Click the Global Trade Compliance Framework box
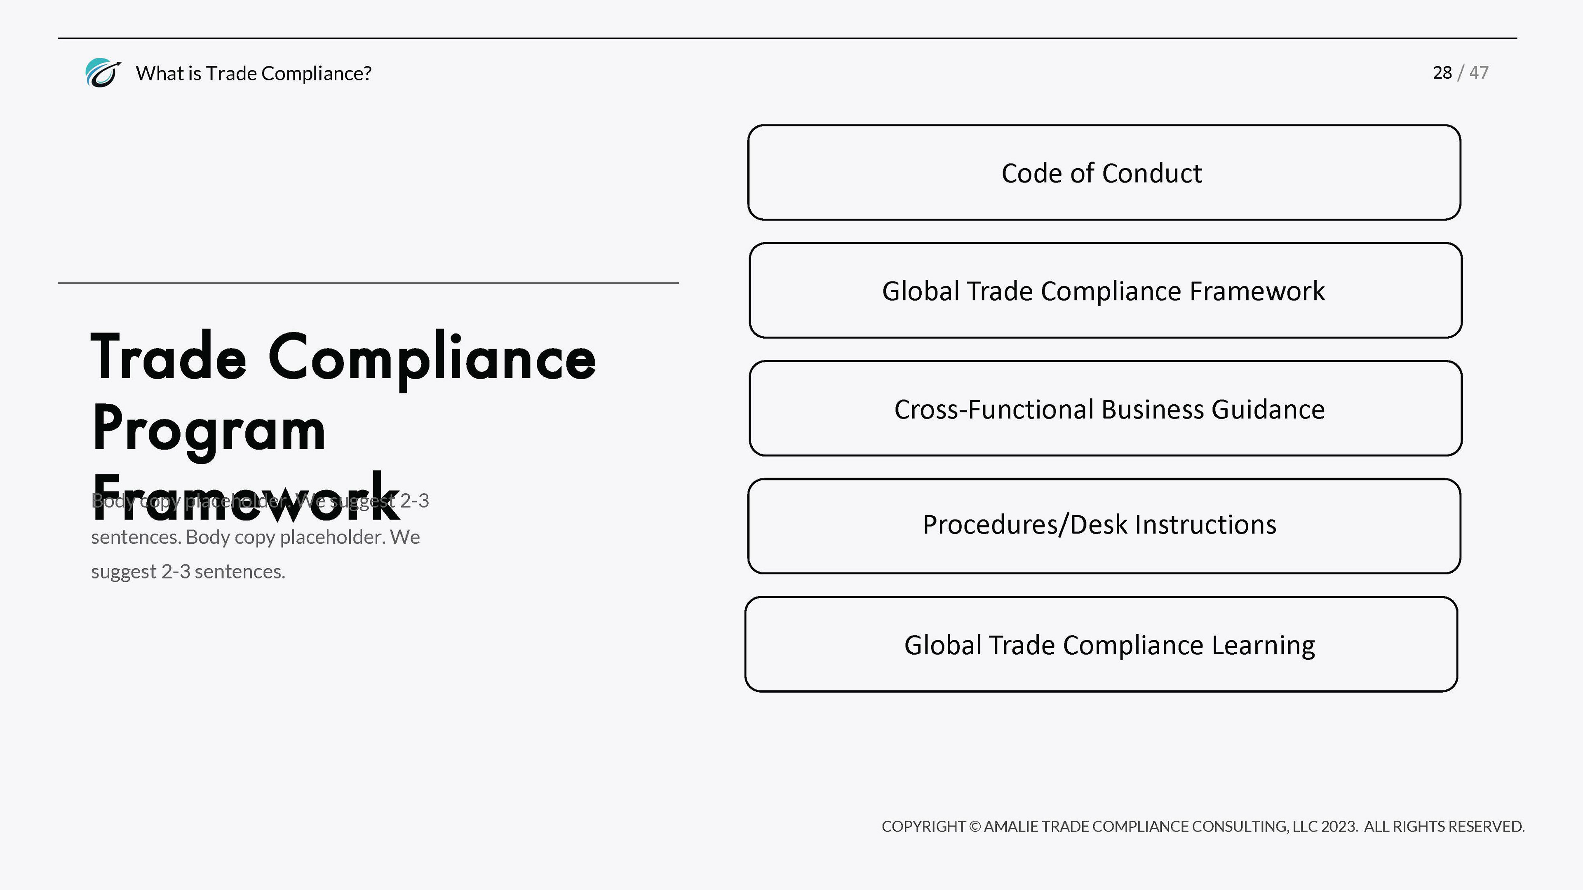The width and height of the screenshot is (1583, 890). point(1105,290)
